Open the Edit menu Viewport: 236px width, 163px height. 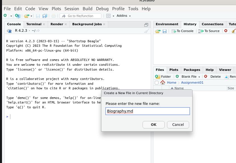tap(18, 9)
